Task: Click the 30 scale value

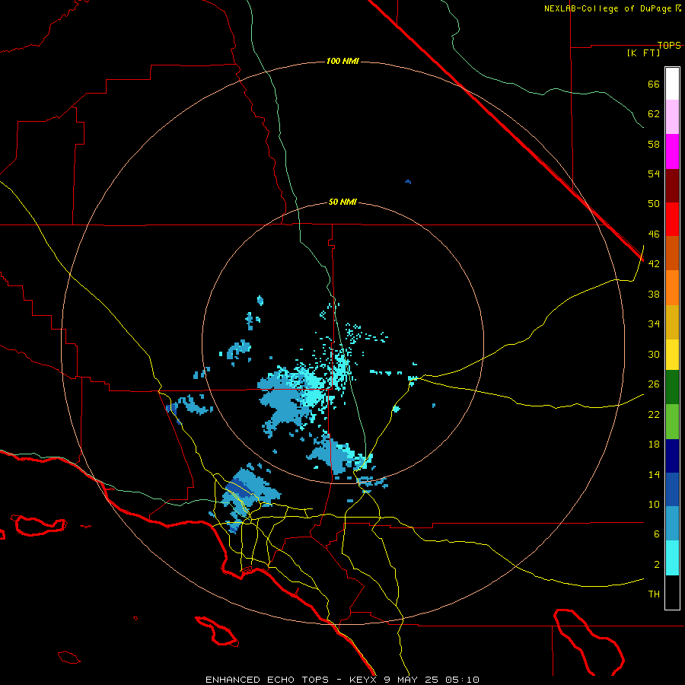Action: [x=654, y=354]
